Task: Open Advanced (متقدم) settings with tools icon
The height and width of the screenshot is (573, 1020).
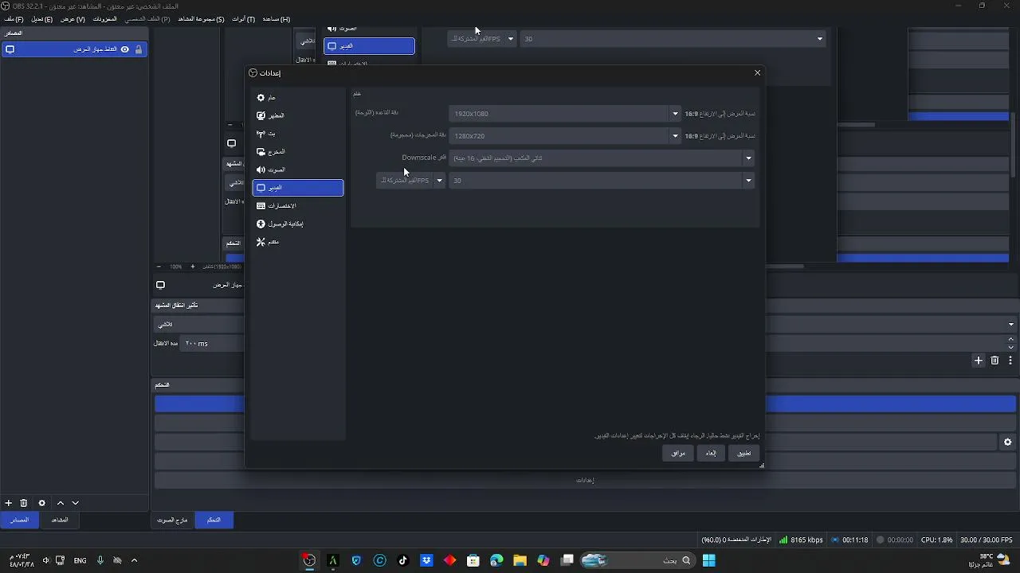Action: coord(297,241)
